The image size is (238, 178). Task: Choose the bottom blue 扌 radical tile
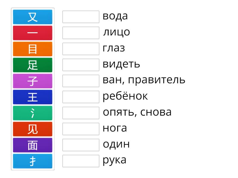33,161
